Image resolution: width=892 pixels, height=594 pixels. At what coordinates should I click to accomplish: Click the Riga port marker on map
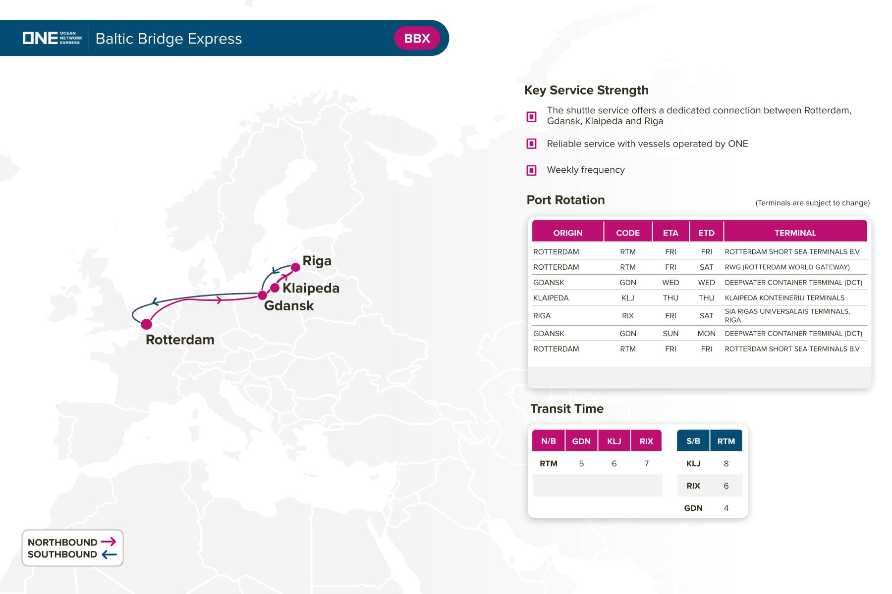[x=295, y=267]
